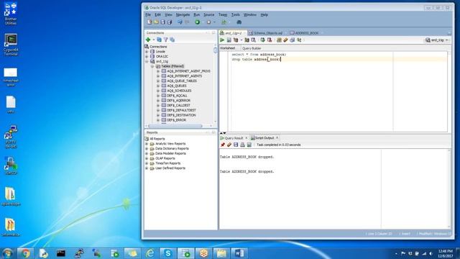
Task: Collapse the and_11g connection node
Action: (147, 61)
